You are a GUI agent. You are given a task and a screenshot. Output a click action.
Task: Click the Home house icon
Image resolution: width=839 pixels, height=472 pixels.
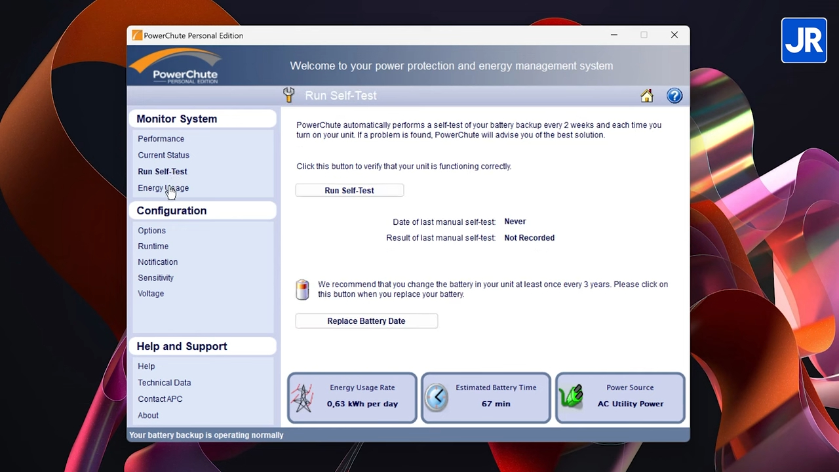(647, 96)
